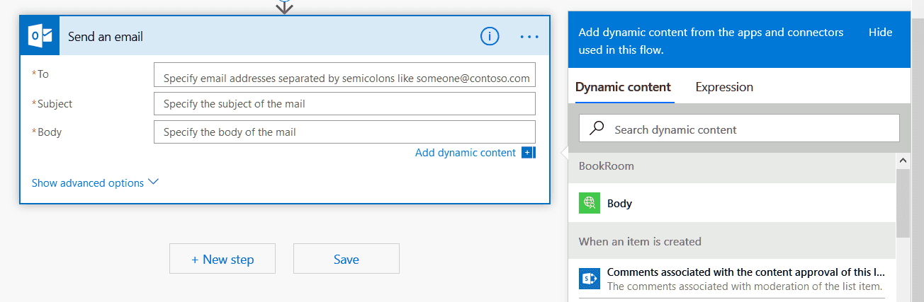The height and width of the screenshot is (302, 924).
Task: Select the Dynamic content tab
Action: click(x=623, y=87)
